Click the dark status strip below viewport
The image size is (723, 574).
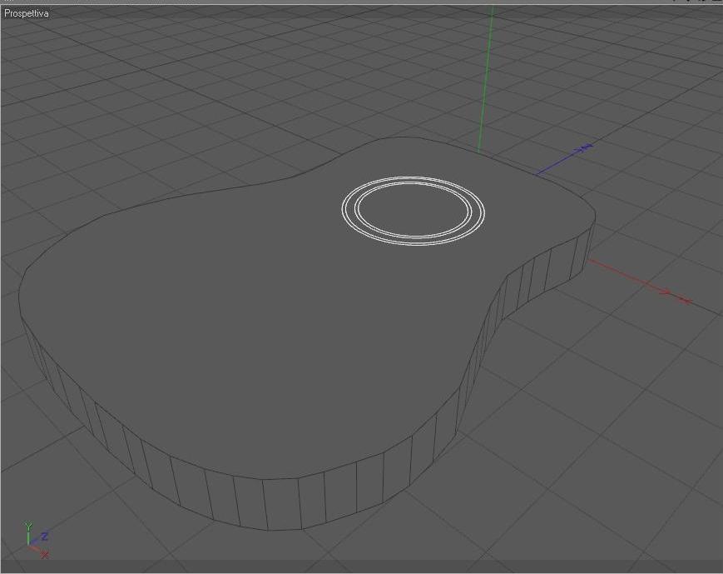pos(361,567)
